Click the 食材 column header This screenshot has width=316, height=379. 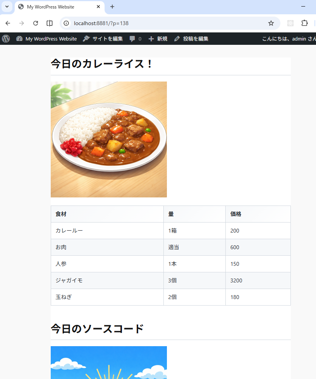[x=107, y=214]
